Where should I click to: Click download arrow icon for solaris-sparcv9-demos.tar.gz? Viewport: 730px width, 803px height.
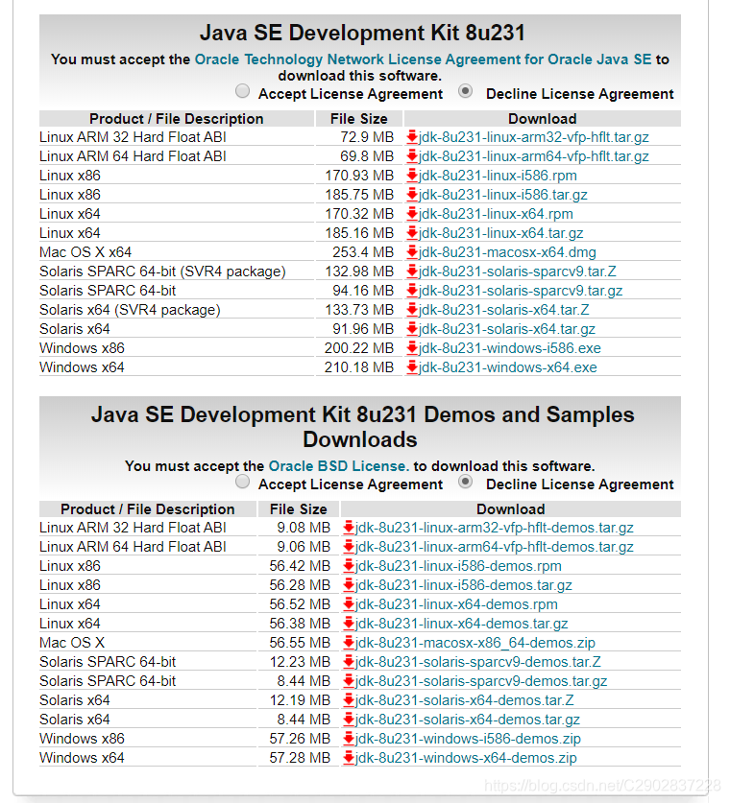tap(349, 681)
